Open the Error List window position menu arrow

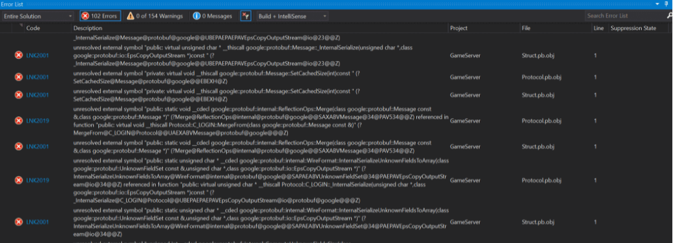(x=658, y=3)
